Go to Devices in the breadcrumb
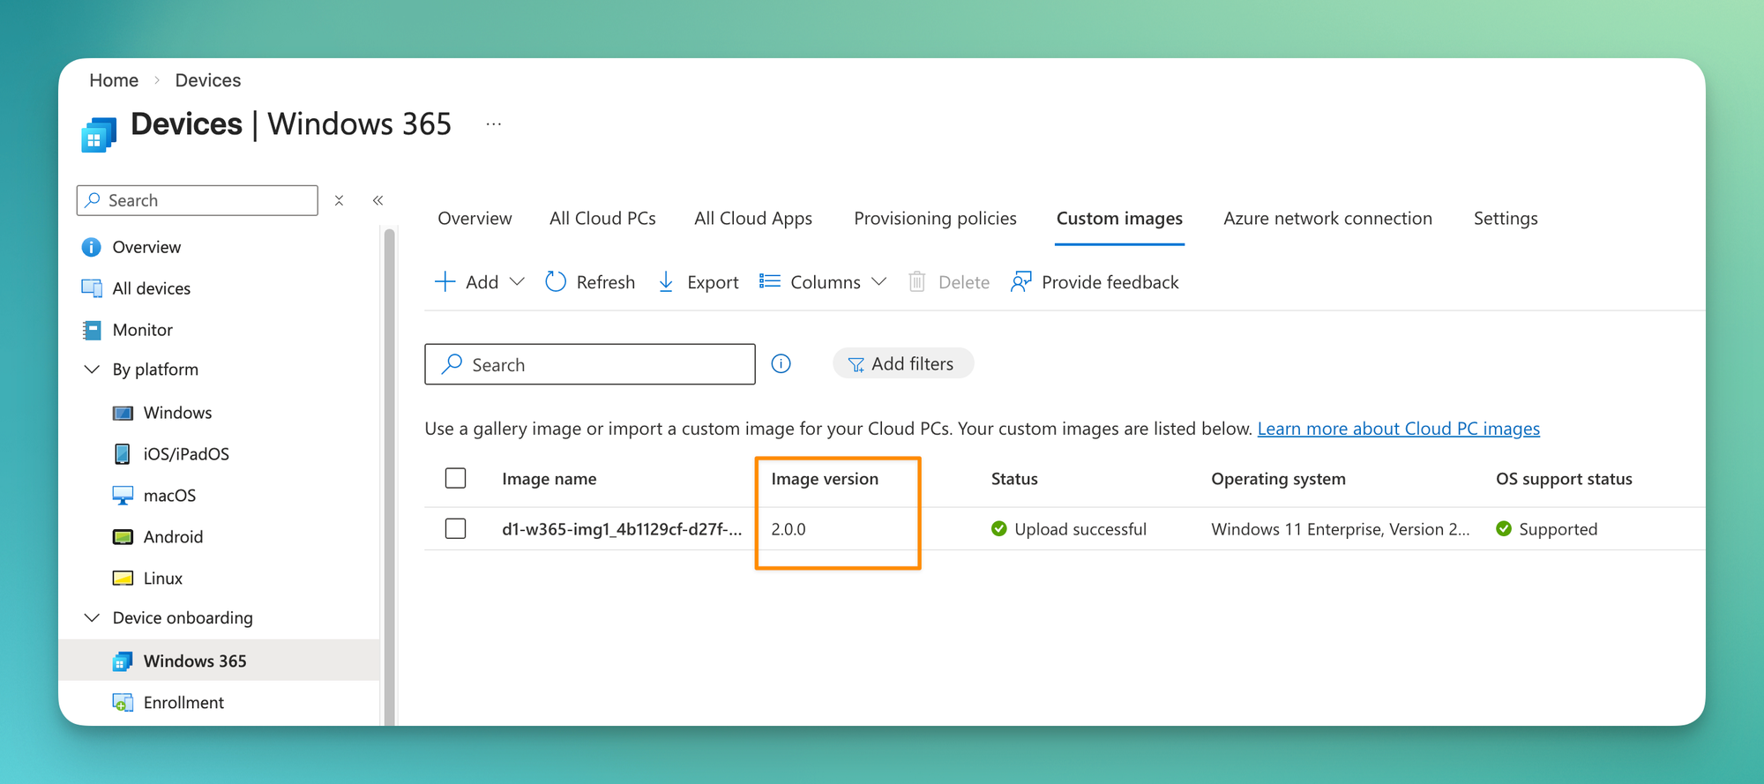This screenshot has width=1764, height=784. coord(208,80)
